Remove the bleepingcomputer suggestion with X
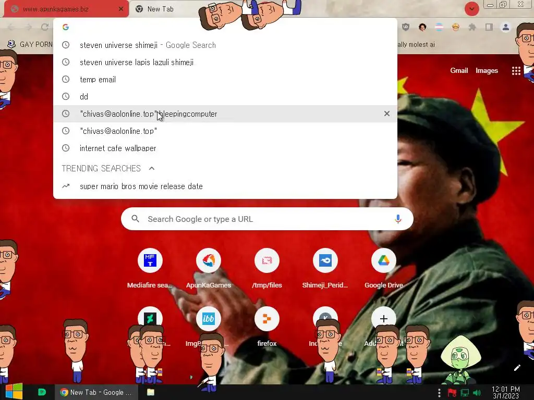 [x=387, y=114]
